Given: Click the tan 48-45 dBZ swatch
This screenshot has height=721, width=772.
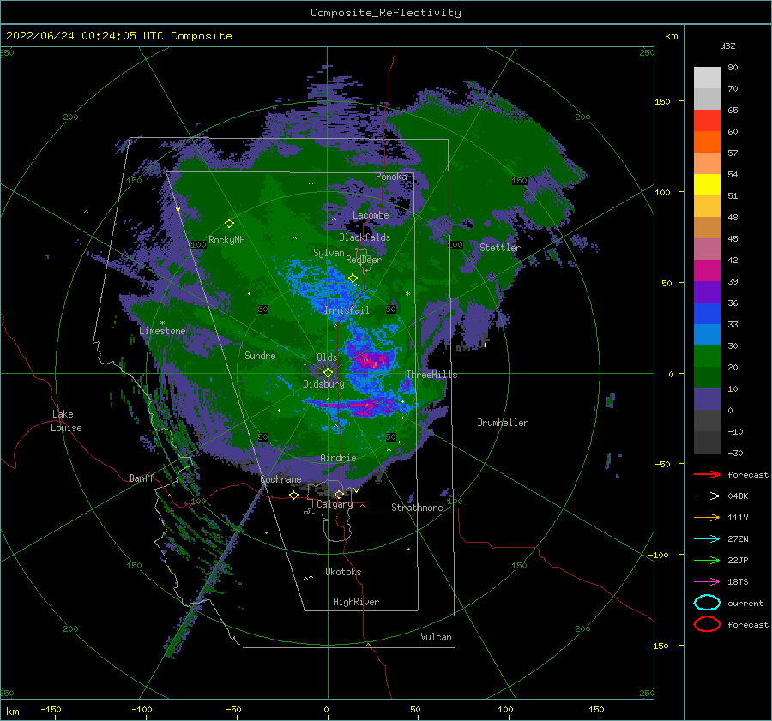Looking at the screenshot, I should (x=707, y=228).
